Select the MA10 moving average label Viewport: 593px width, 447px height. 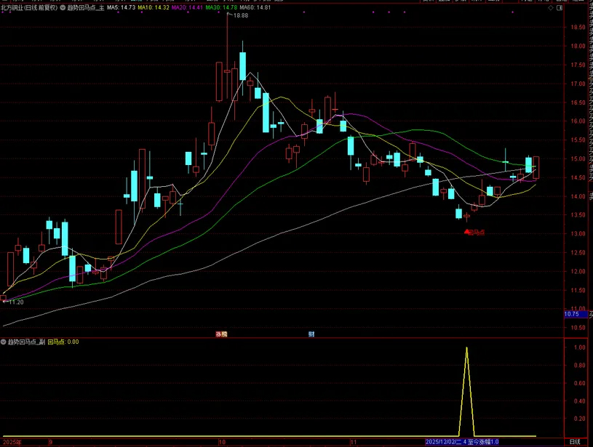pyautogui.click(x=154, y=7)
